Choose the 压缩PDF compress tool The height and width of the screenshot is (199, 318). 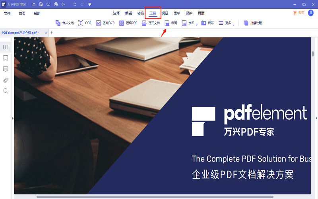pos(128,23)
